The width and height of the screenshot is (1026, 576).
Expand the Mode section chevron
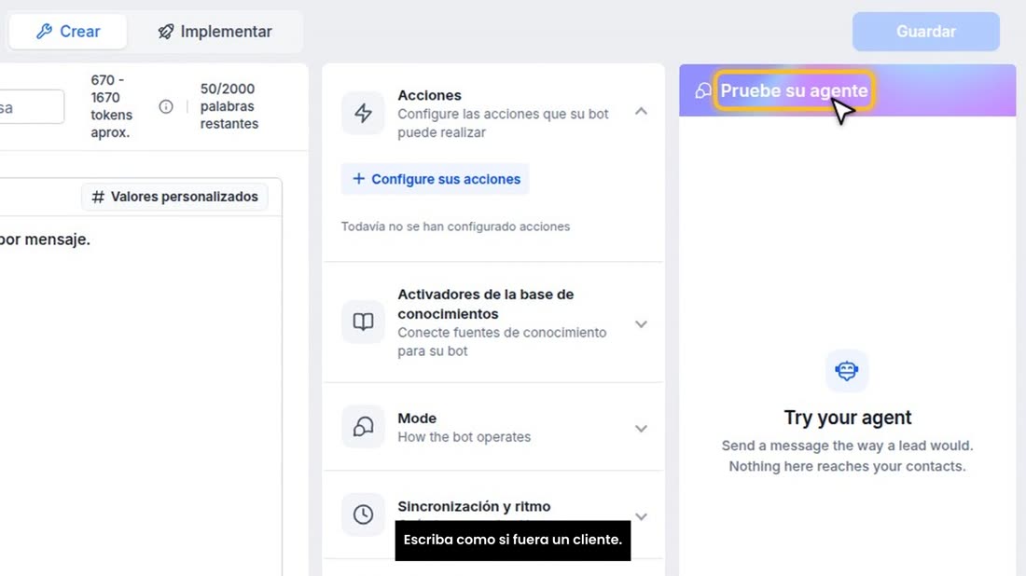(x=642, y=429)
